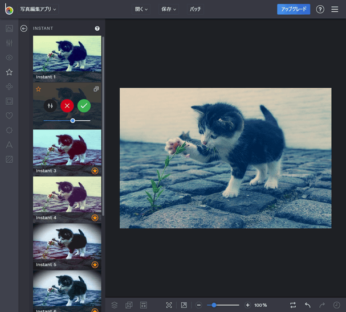
Task: Click the 100% zoom value
Action: pos(260,305)
